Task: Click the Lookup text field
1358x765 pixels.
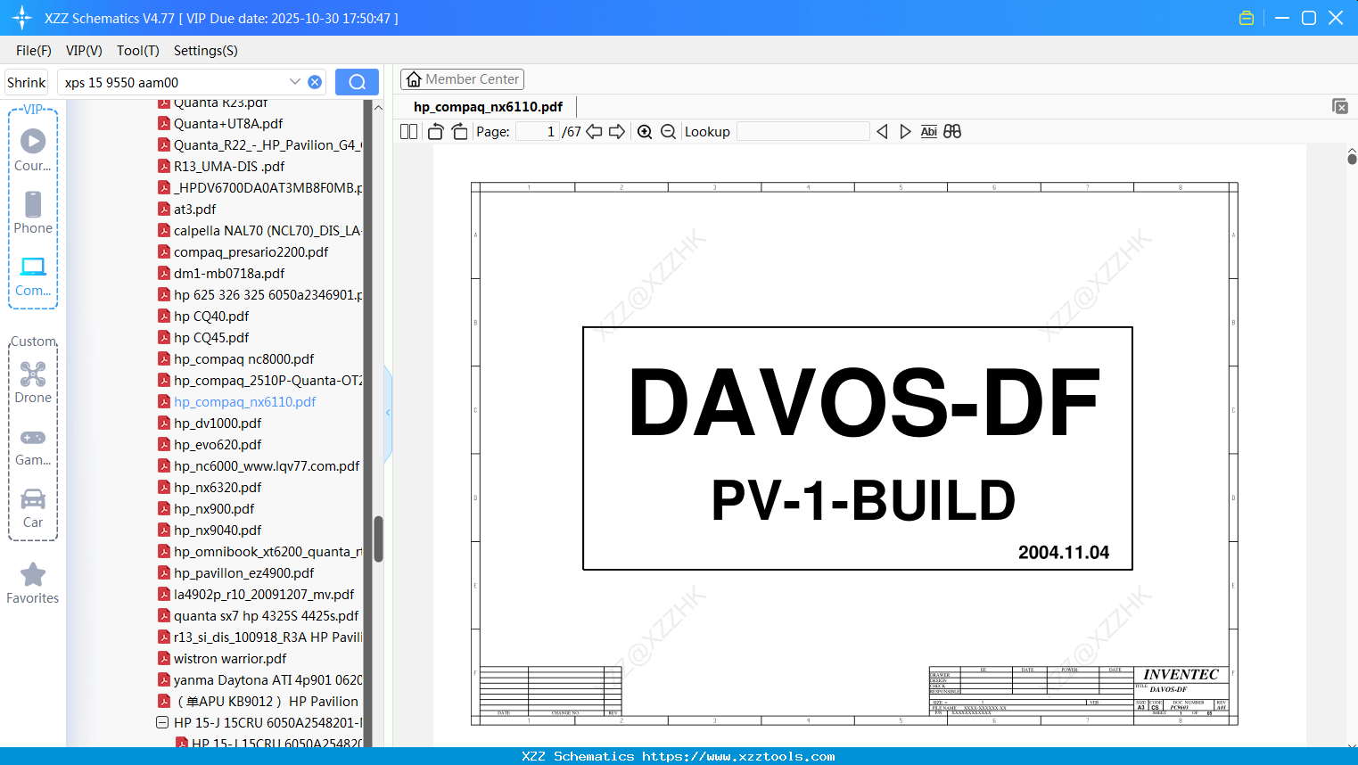Action: point(803,132)
